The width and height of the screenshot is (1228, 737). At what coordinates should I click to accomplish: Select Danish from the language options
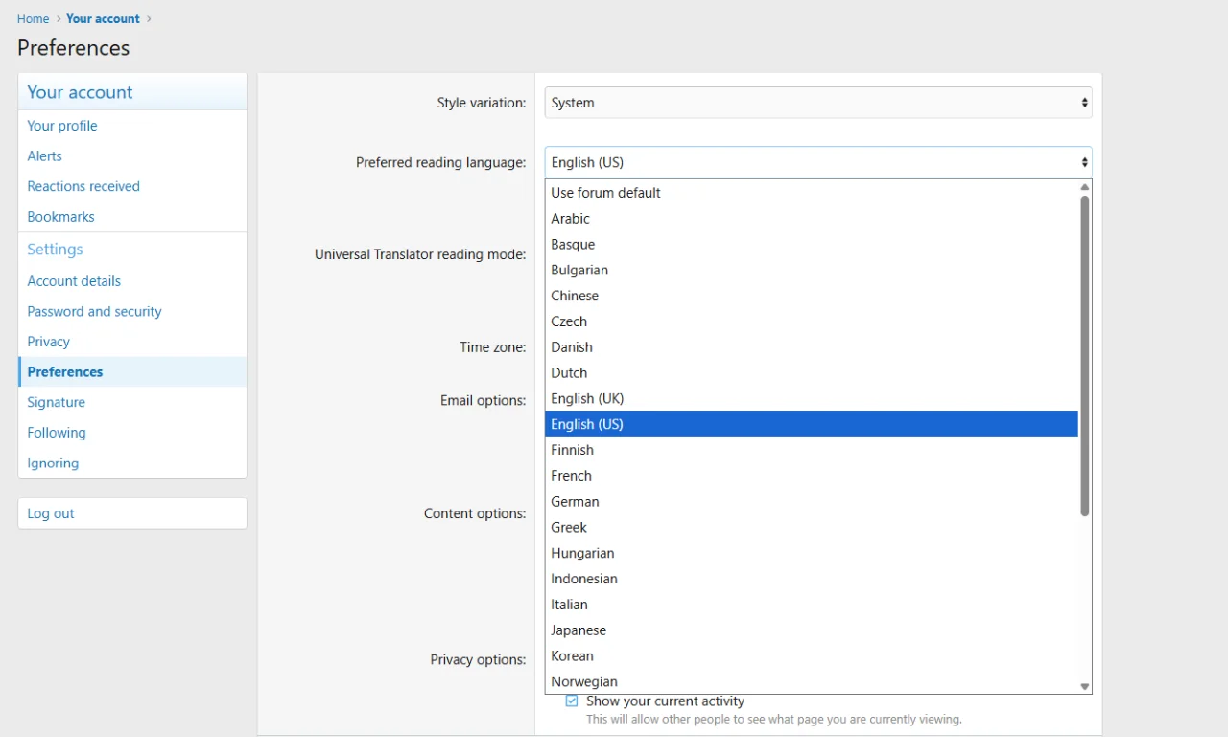[812, 347]
